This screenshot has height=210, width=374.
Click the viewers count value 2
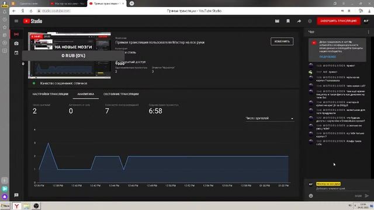click(35, 111)
